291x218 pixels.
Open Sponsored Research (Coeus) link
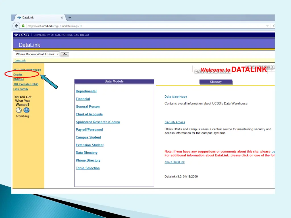[98, 122]
